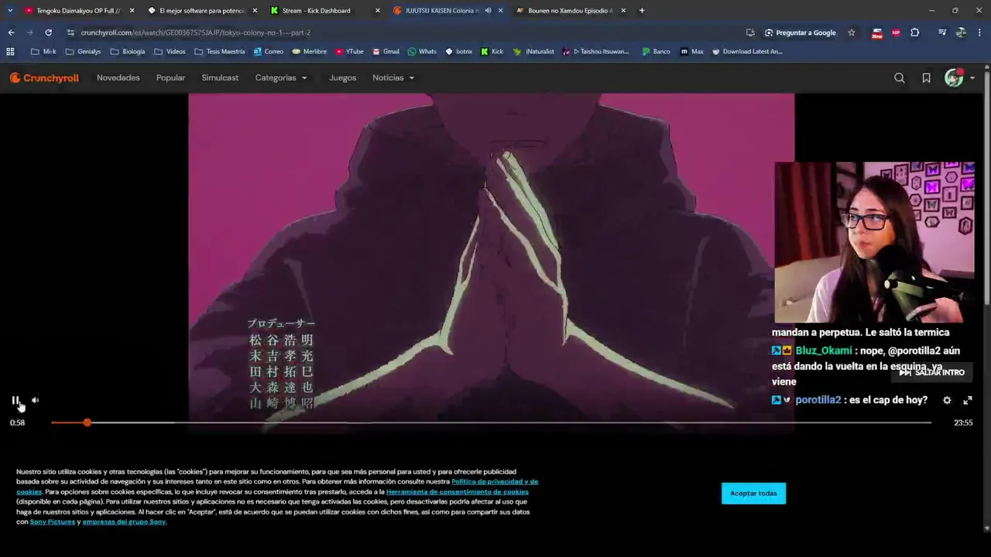Open Tesis Maestría bookmark folder
Image resolution: width=991 pixels, height=557 pixels.
220,52
